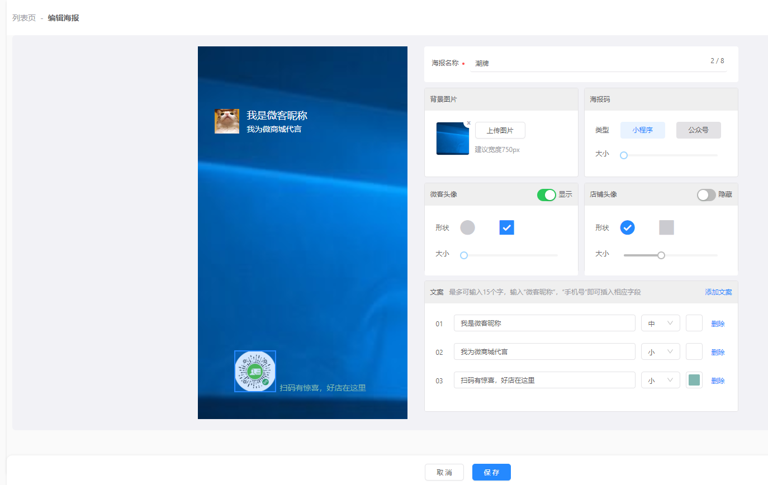Edit the 我是微客昵称 text input

(544, 324)
